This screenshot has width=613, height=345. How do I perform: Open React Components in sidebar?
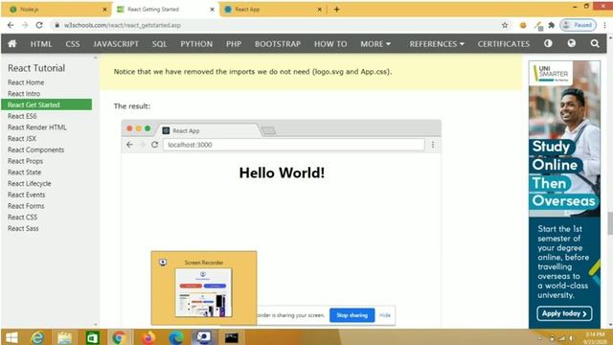[35, 149]
